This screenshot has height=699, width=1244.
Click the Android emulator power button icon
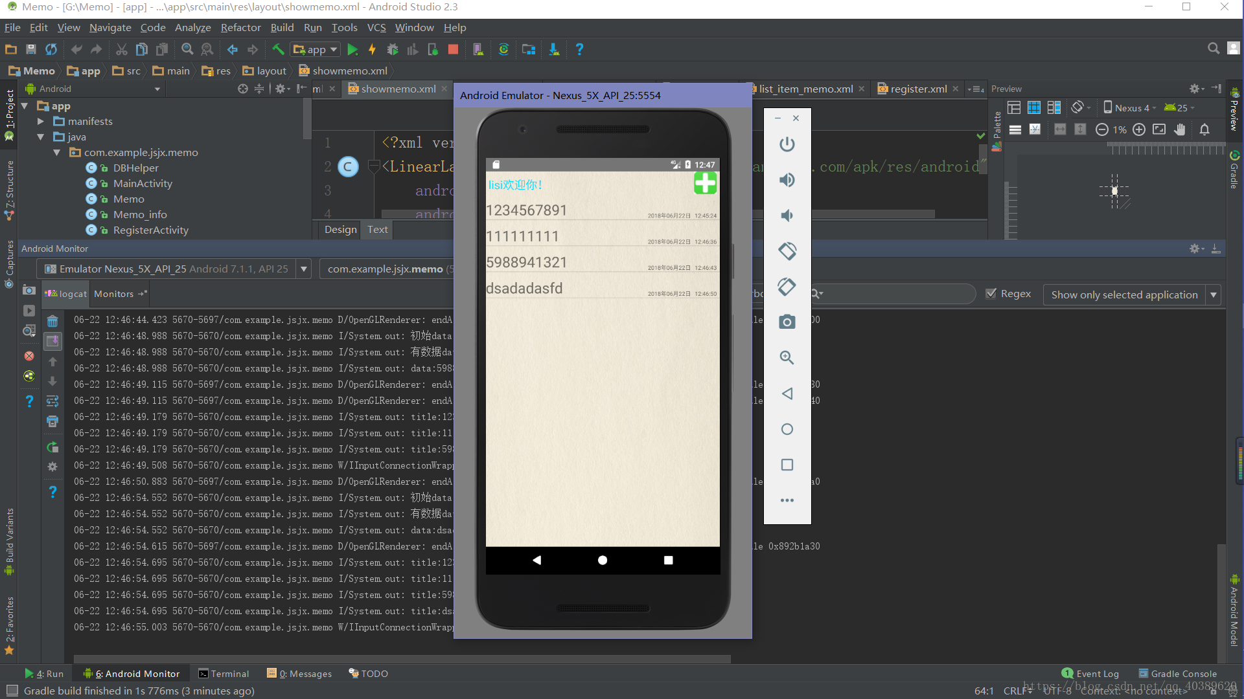click(x=787, y=144)
